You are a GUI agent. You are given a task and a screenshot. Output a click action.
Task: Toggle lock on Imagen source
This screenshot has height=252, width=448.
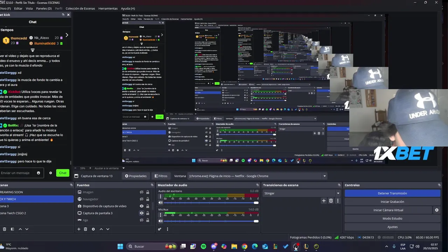[148, 192]
